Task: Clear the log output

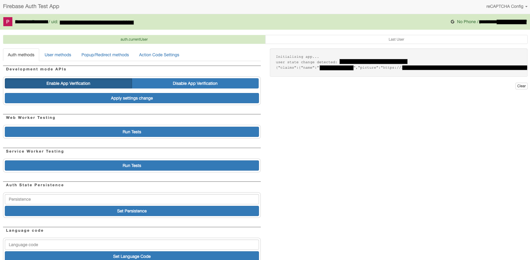Action: (521, 86)
